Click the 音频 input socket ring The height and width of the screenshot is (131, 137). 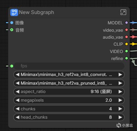click(12, 30)
